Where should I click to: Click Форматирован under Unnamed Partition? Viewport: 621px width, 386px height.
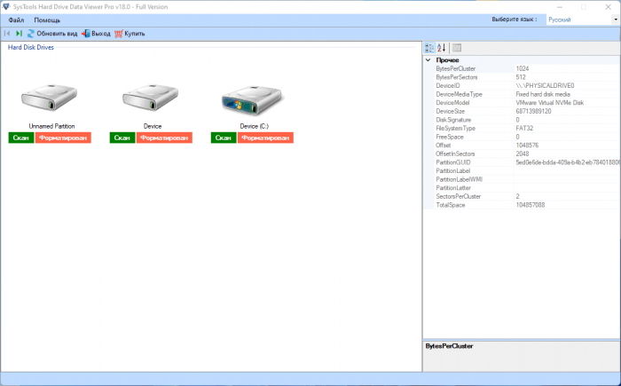[x=63, y=138]
